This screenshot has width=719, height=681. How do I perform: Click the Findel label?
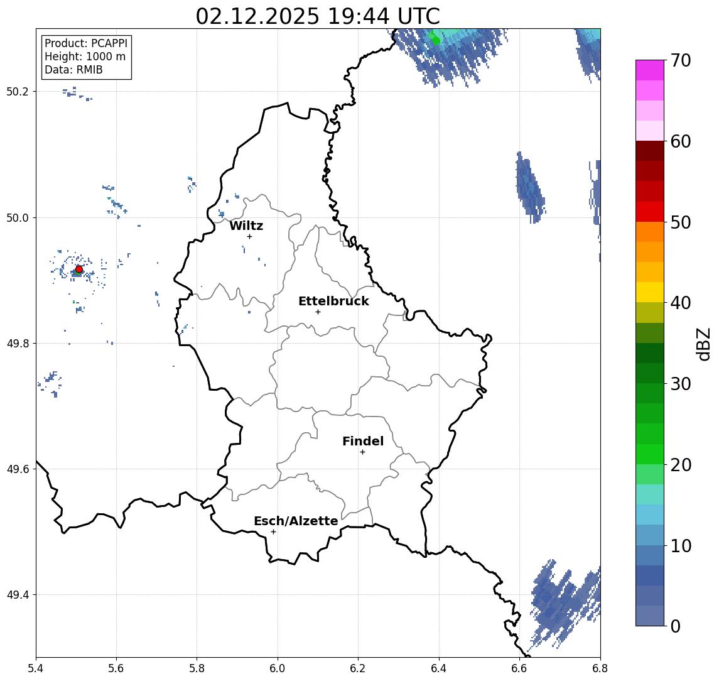point(363,441)
